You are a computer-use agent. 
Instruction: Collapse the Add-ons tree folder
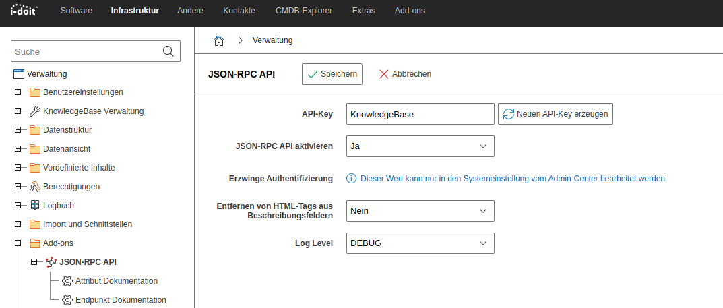tap(18, 243)
